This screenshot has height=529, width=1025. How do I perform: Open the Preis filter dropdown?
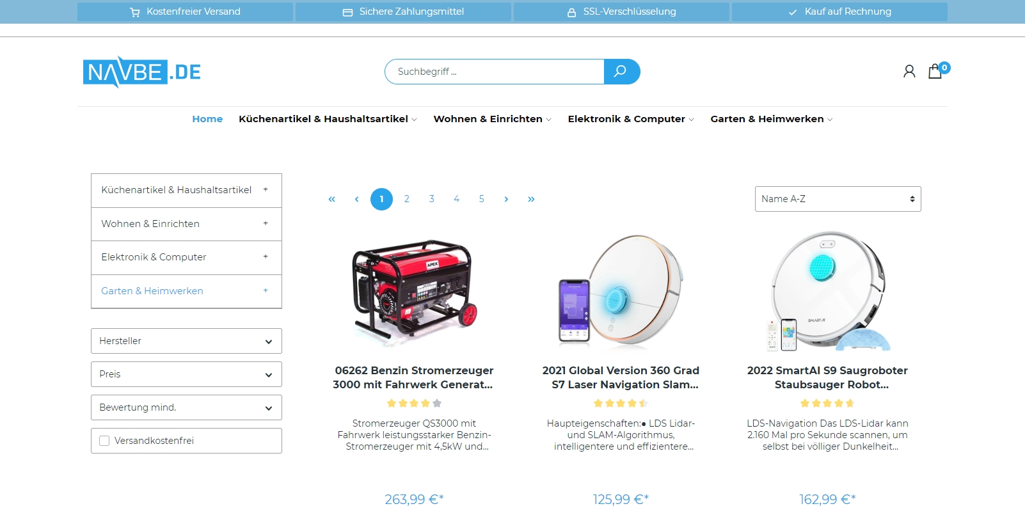pyautogui.click(x=186, y=374)
